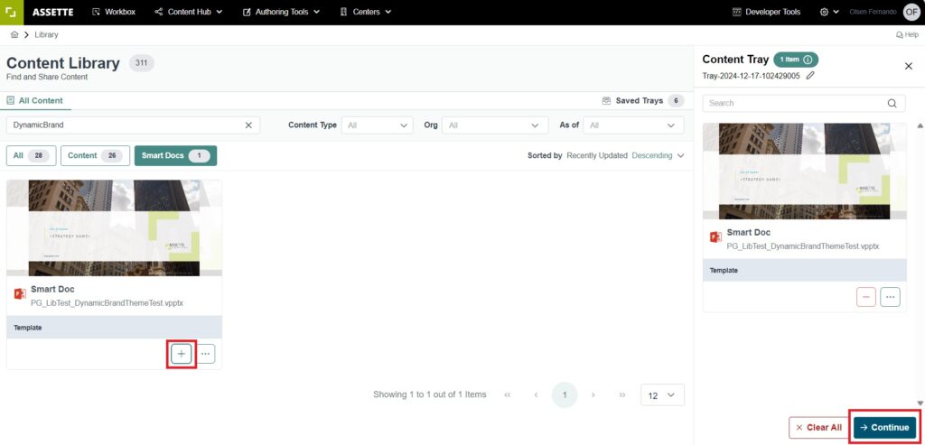The image size is (925, 445).
Task: Click the search magnifier in Content Tray
Action: tap(892, 103)
